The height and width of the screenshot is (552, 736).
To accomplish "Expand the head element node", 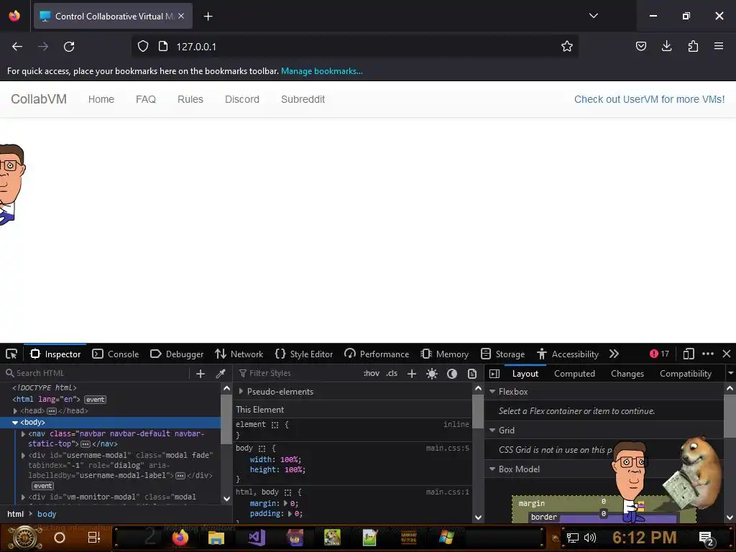I will [x=16, y=410].
